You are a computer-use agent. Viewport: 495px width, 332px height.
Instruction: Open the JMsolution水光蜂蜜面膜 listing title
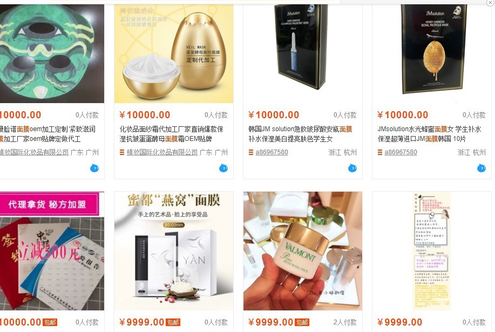tap(429, 134)
